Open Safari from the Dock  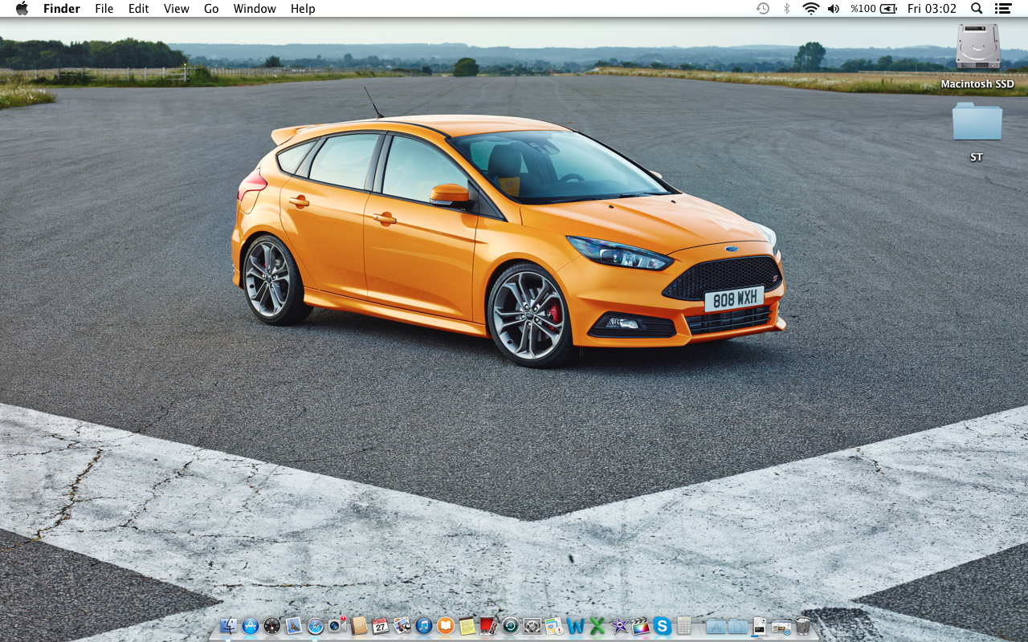point(316,626)
